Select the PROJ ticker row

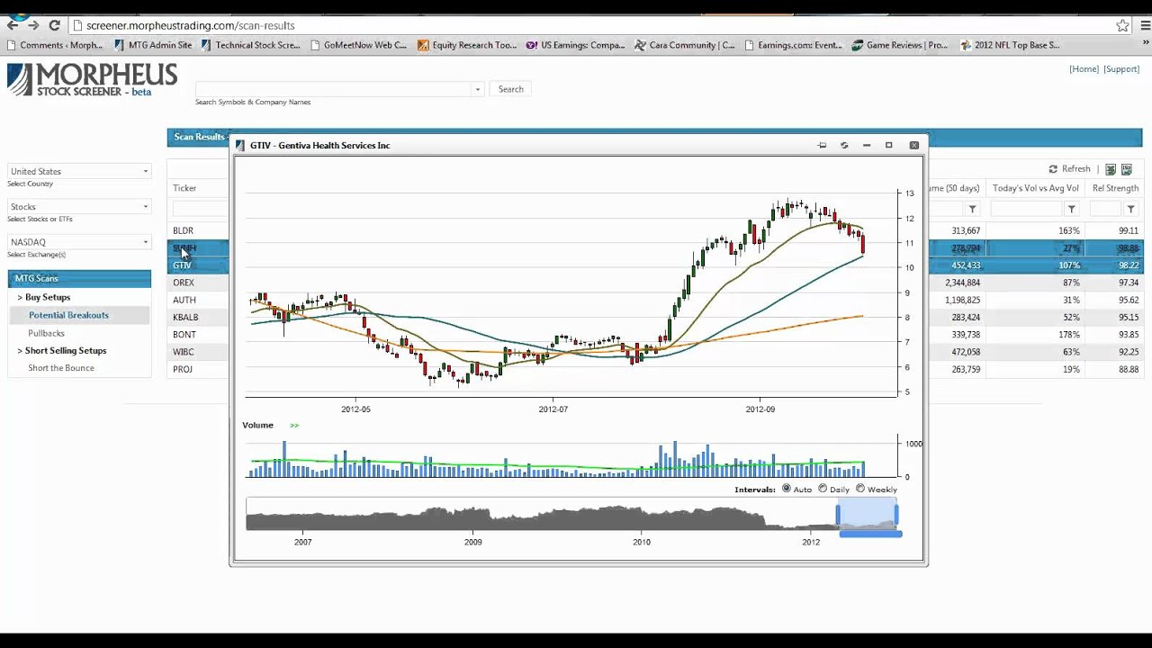[x=182, y=369]
